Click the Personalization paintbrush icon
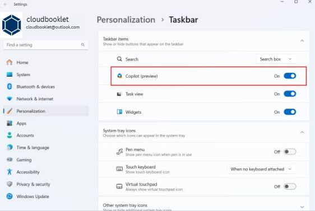The height and width of the screenshot is (211, 315). pos(10,111)
